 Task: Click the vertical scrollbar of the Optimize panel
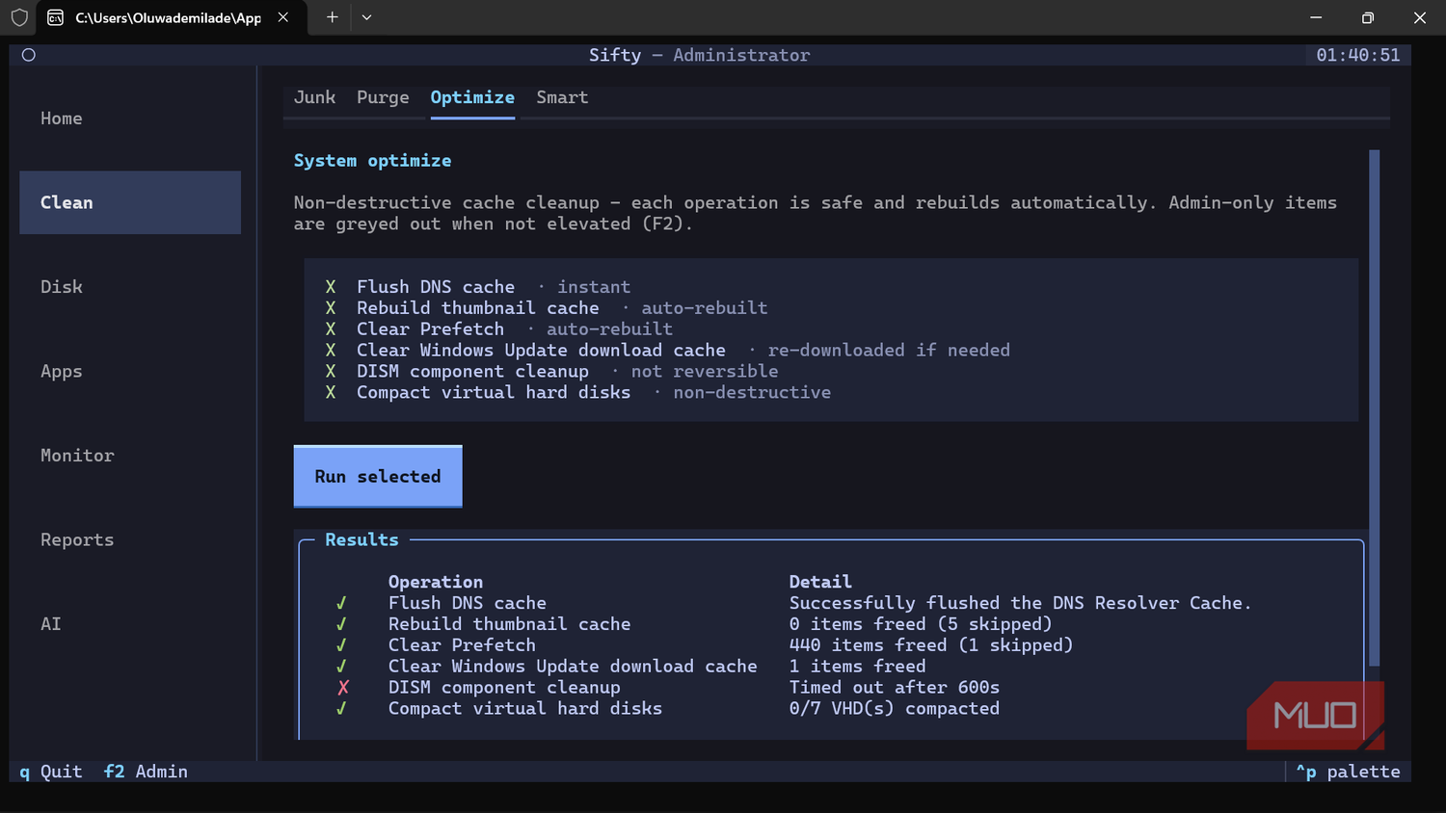click(x=1375, y=406)
